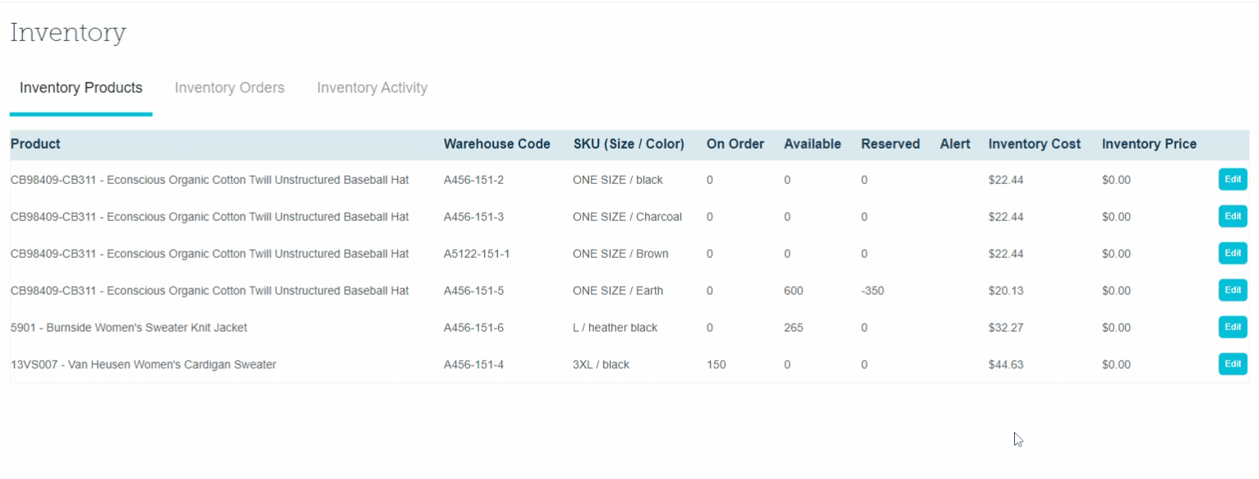Image resolution: width=1259 pixels, height=479 pixels.
Task: Select the 5901 Burnside Sweater Knit Jacket name
Action: tap(128, 328)
